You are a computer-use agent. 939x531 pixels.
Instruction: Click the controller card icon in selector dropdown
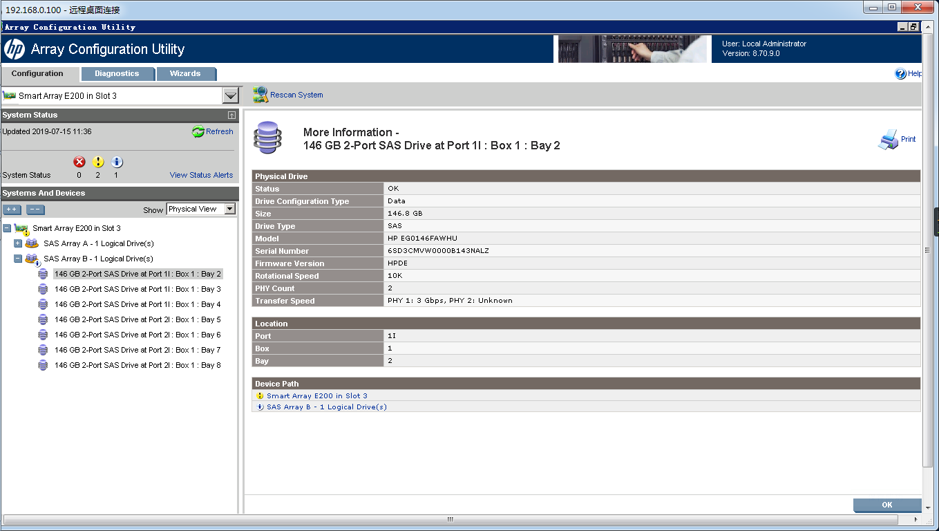(x=9, y=95)
